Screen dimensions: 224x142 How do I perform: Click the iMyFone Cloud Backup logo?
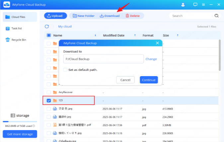coord(7,5)
